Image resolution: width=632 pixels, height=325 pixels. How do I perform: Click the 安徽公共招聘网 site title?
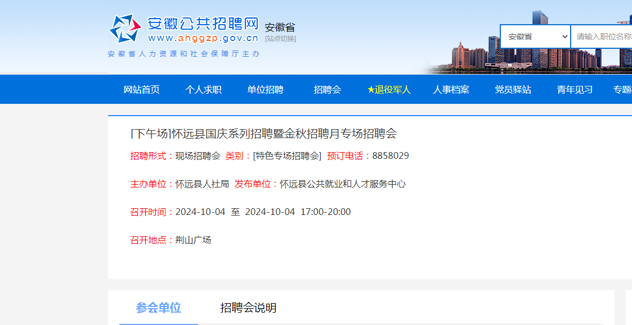coord(203,24)
